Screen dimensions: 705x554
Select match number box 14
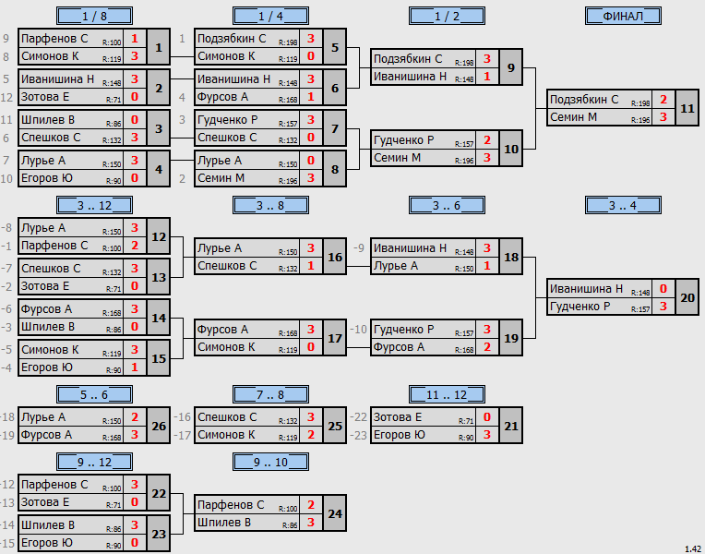pos(159,318)
